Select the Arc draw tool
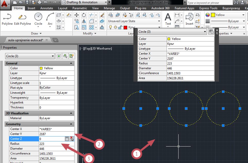248x163 pixels. [50, 19]
